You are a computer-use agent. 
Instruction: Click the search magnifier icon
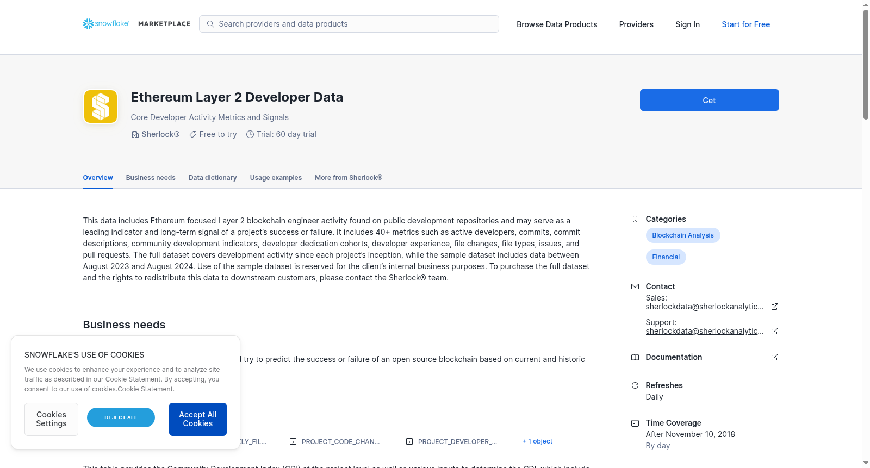pos(210,24)
